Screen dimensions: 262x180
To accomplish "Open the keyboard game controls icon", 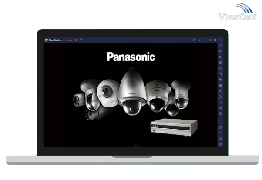I will 220,68.
